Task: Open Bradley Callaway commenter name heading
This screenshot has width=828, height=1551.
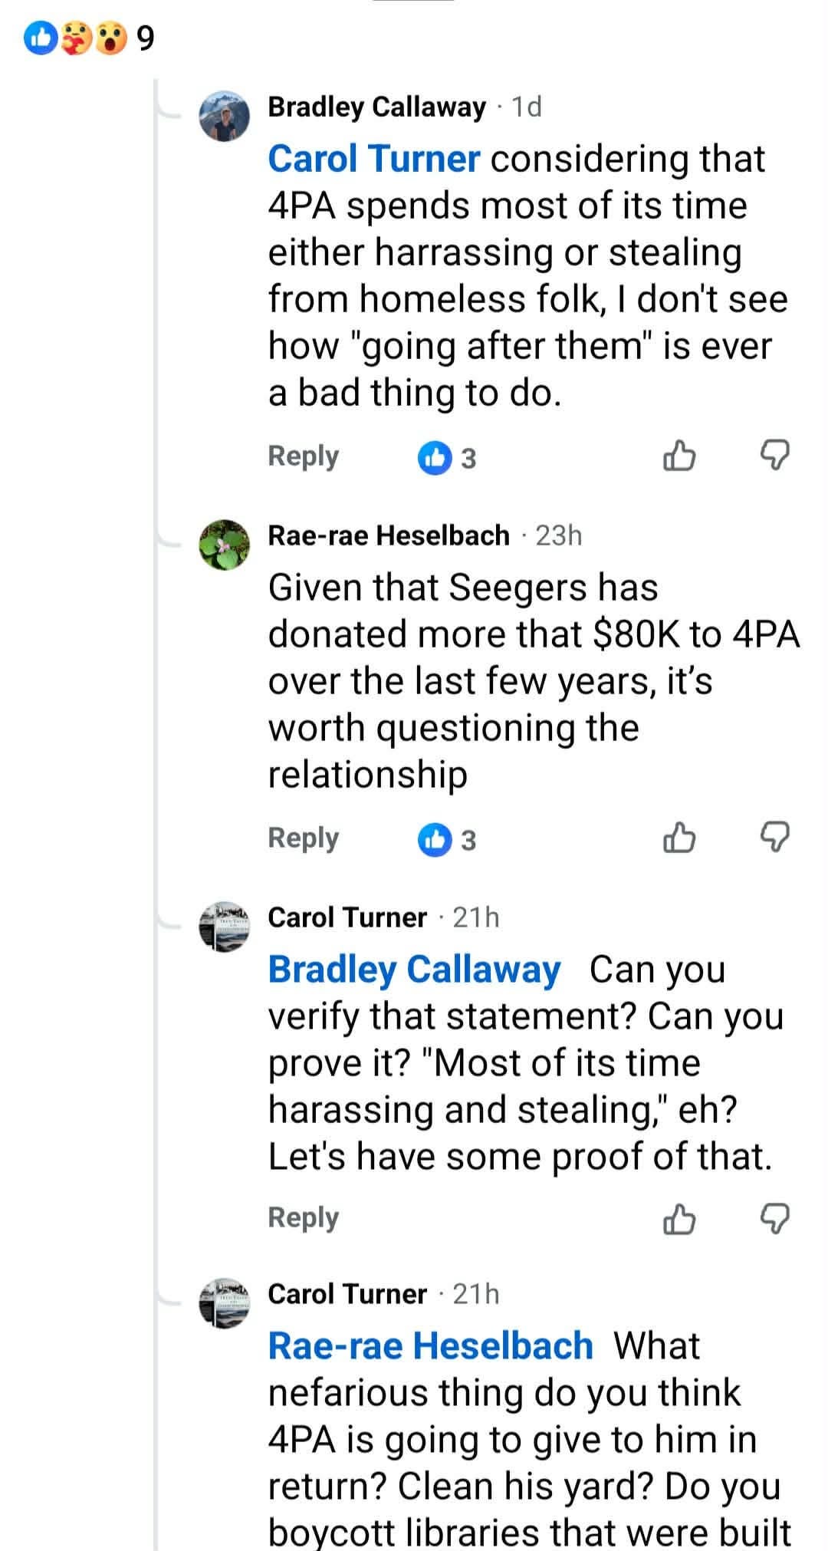Action: [376, 107]
